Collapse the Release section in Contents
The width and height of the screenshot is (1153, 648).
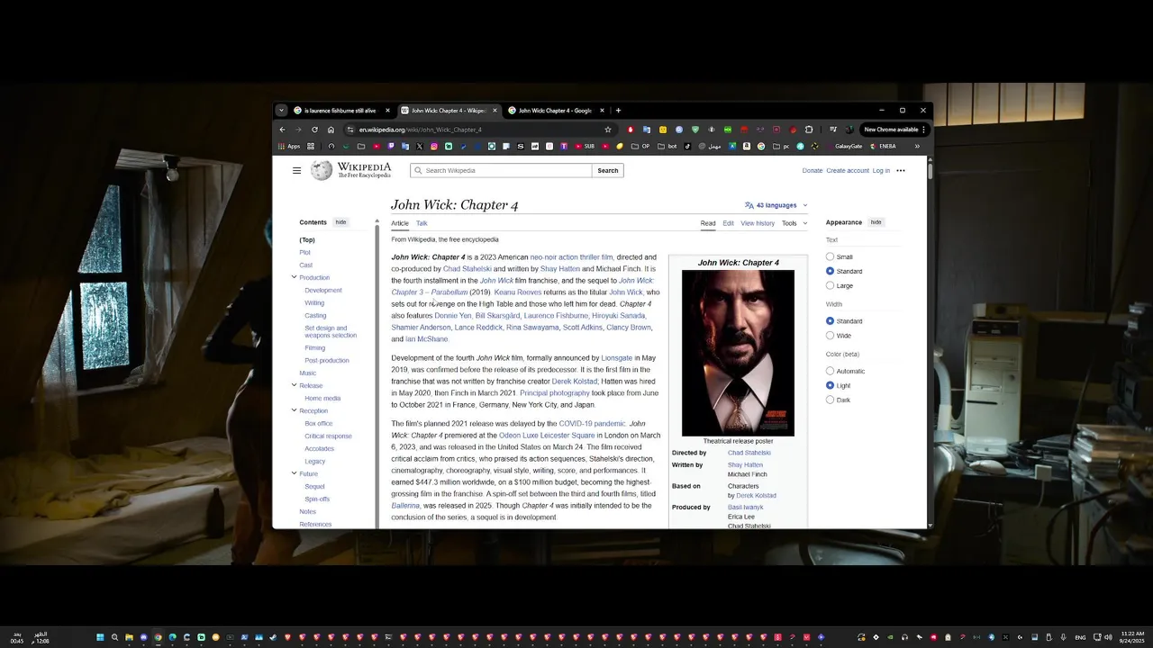[294, 385]
